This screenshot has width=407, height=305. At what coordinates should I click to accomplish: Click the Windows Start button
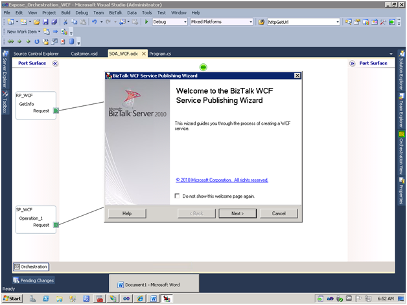pos(12,299)
